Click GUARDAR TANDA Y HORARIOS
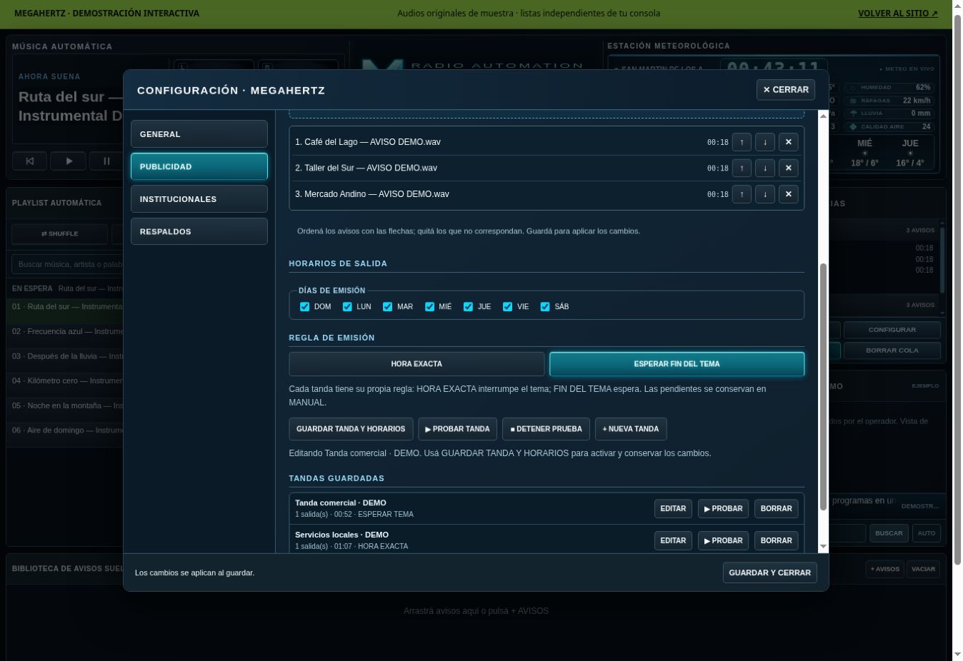Viewport: 963px width, 661px height. 351,429
